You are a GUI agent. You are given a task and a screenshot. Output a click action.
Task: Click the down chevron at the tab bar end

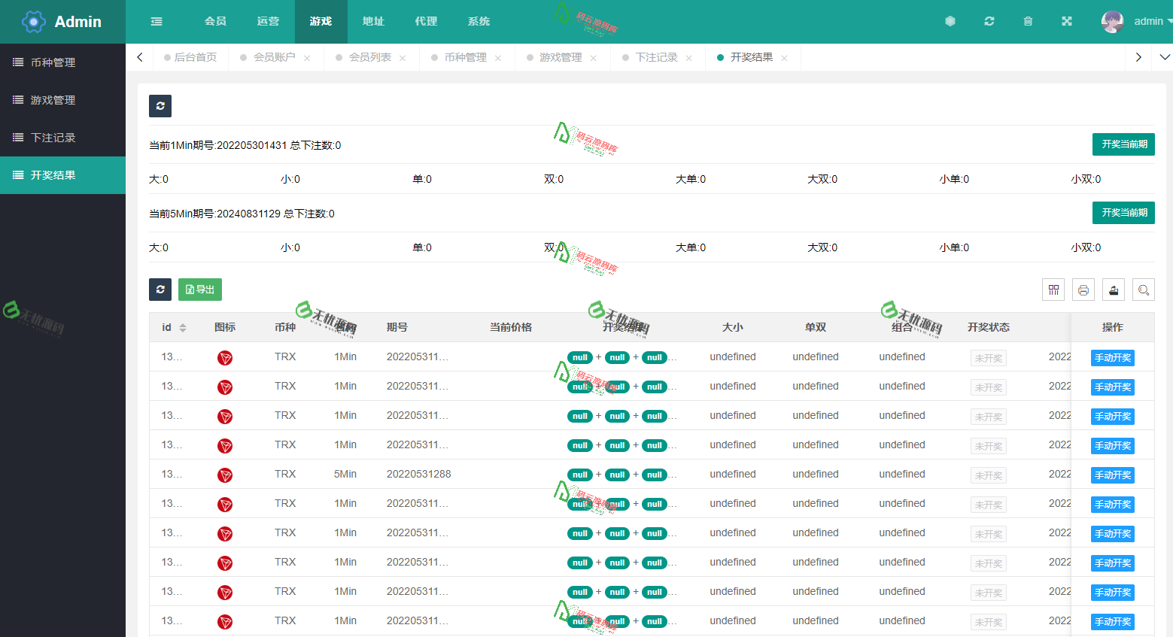coord(1163,56)
